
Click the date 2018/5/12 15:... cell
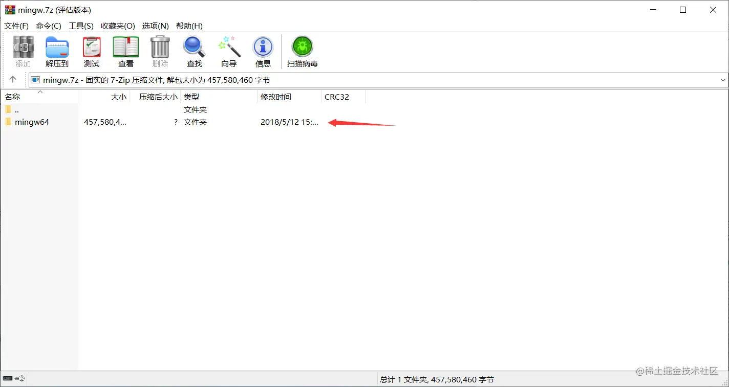click(289, 122)
